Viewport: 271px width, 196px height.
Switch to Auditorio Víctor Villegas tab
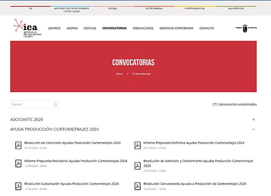(x=72, y=10)
